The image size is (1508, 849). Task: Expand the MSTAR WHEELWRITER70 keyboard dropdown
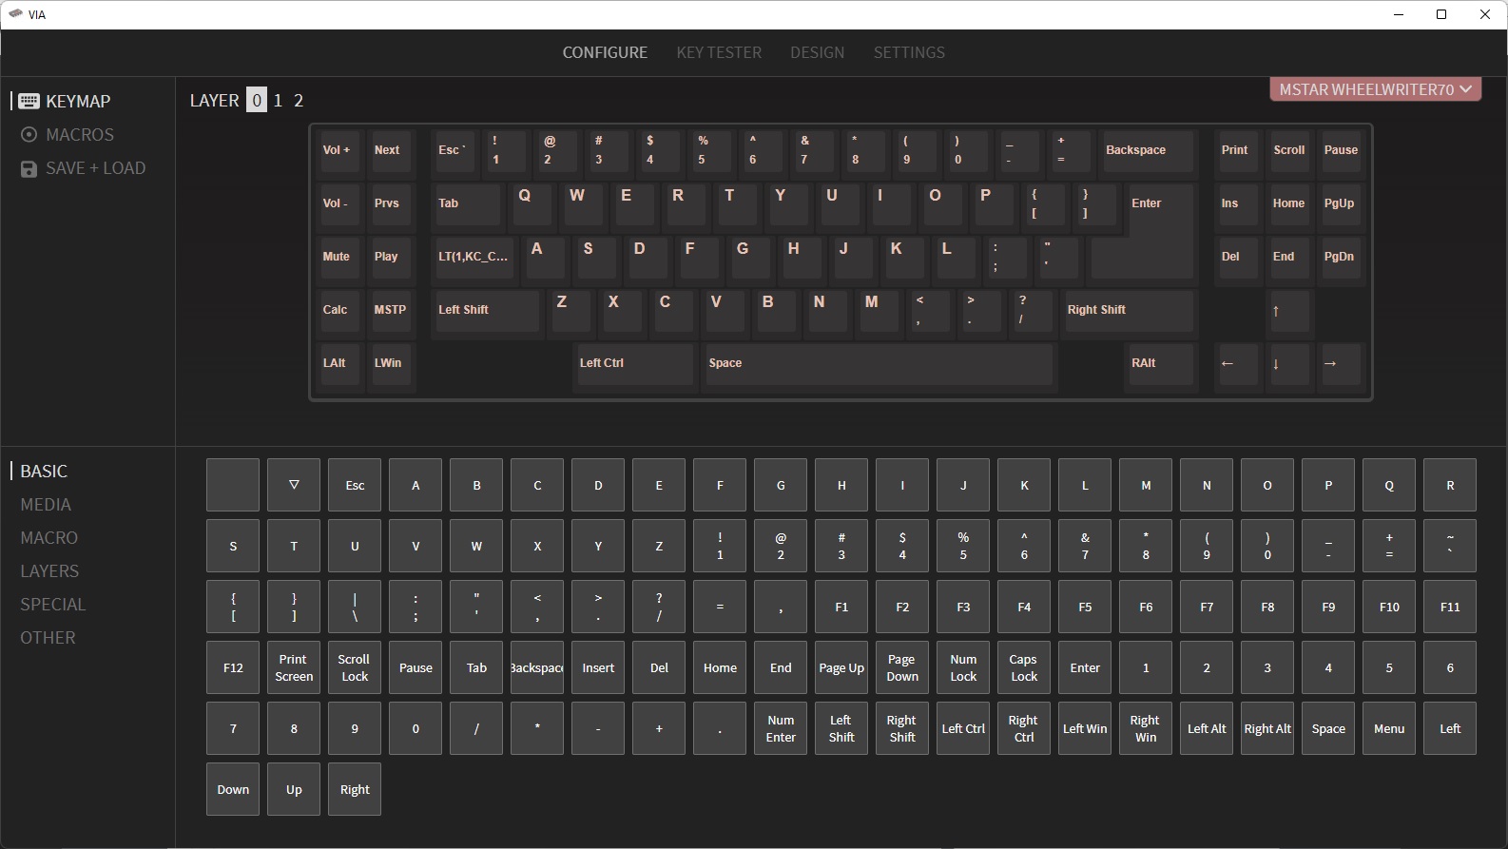pos(1375,89)
